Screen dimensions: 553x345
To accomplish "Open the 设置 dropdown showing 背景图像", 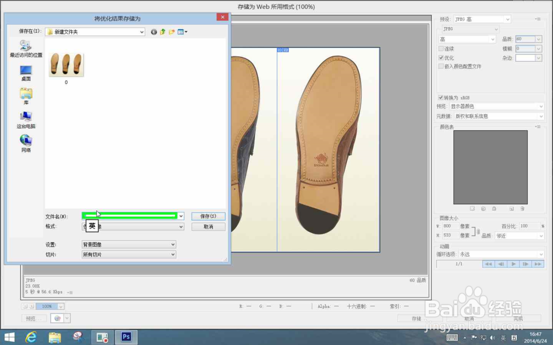I will coord(129,245).
